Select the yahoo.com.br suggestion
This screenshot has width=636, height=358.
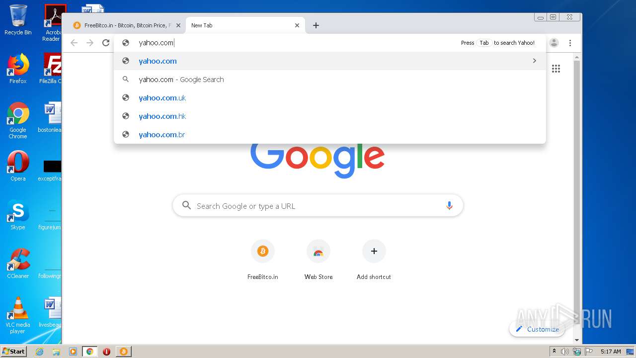pyautogui.click(x=330, y=135)
